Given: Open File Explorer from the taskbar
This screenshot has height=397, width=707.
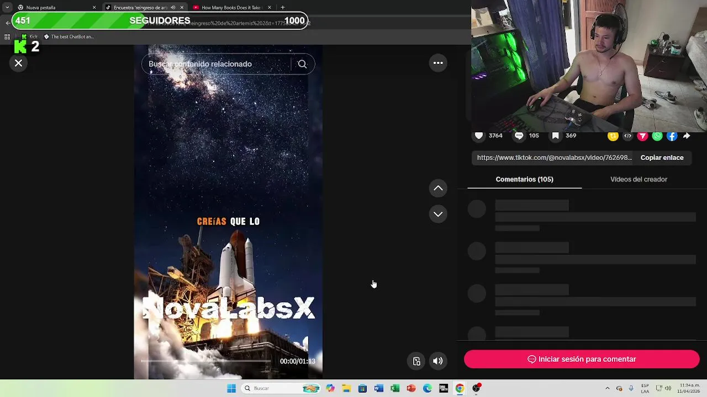Looking at the screenshot, I should (x=346, y=388).
